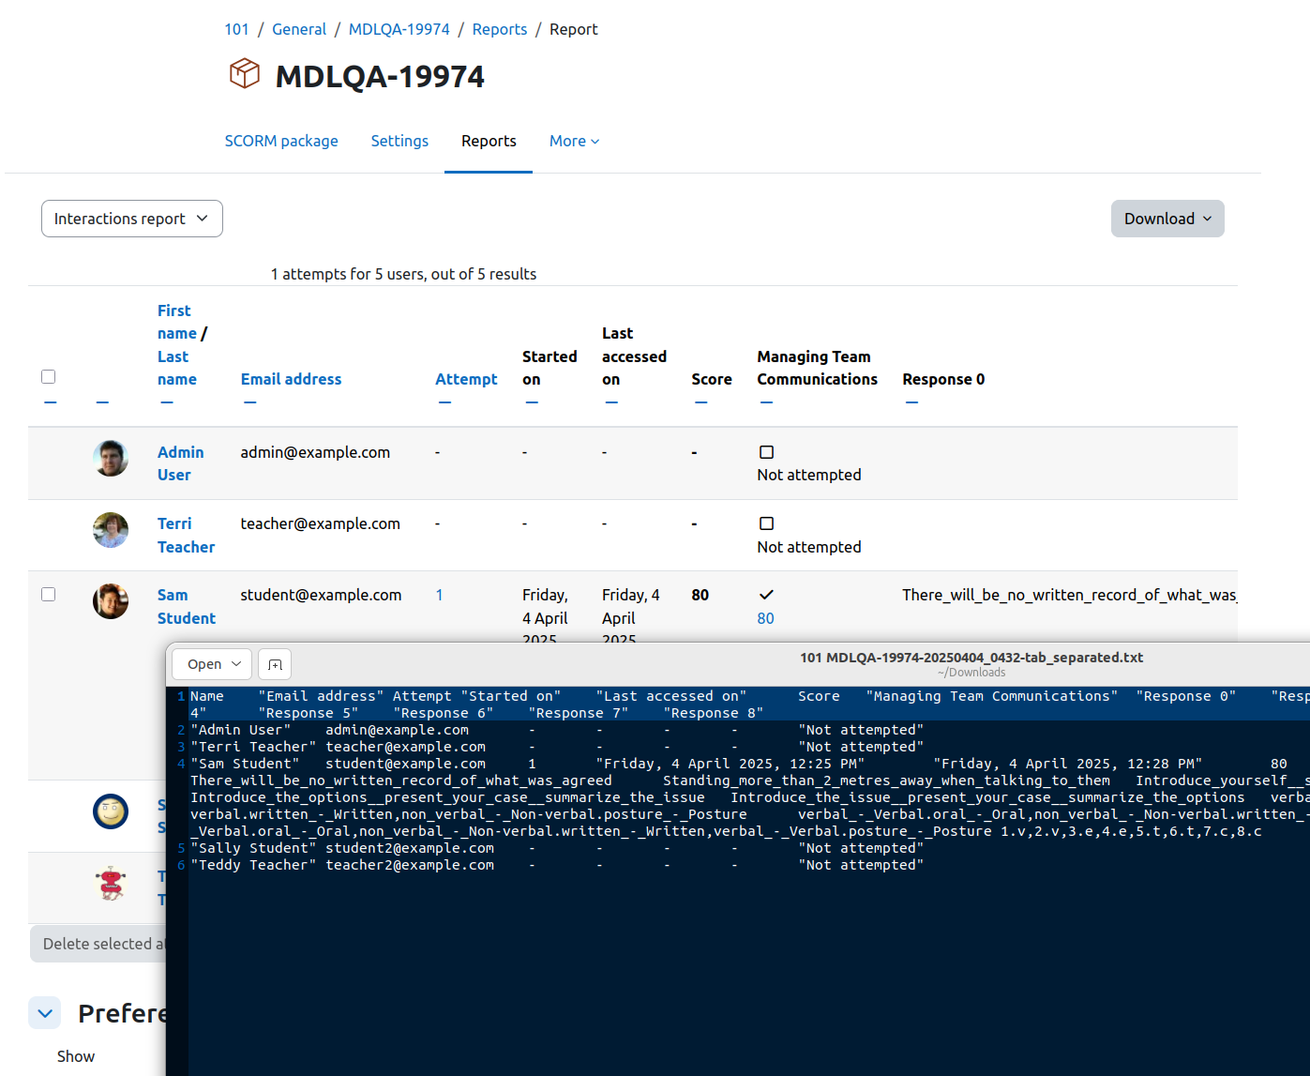Click teacher@example.com email cell

click(x=320, y=523)
